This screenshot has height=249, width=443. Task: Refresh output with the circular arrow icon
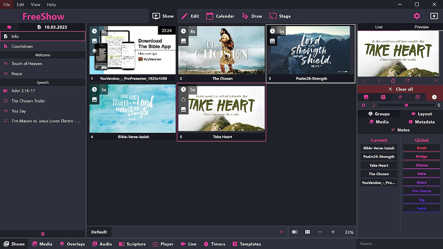coord(407,80)
